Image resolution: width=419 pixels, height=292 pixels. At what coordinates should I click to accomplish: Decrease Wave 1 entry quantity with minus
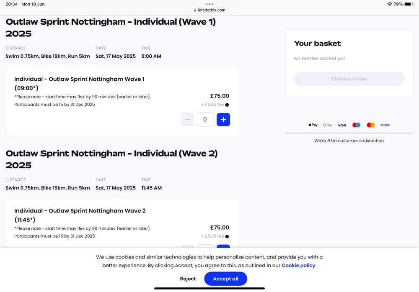188,120
